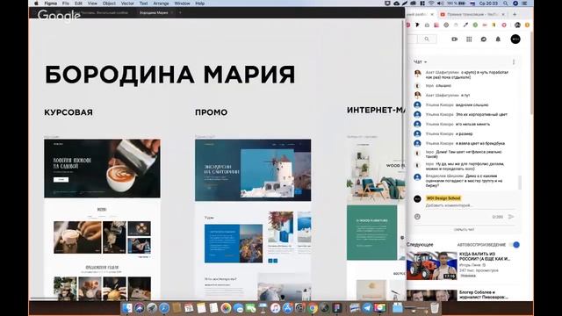The image size is (562, 316).
Task: Open chat three-dot options menu
Action: [514, 62]
